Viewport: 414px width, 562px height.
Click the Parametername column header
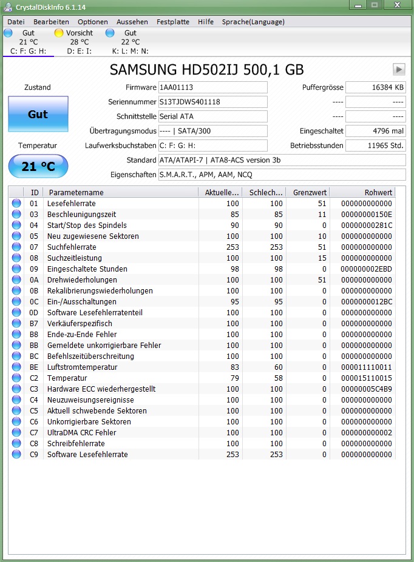[x=121, y=192]
